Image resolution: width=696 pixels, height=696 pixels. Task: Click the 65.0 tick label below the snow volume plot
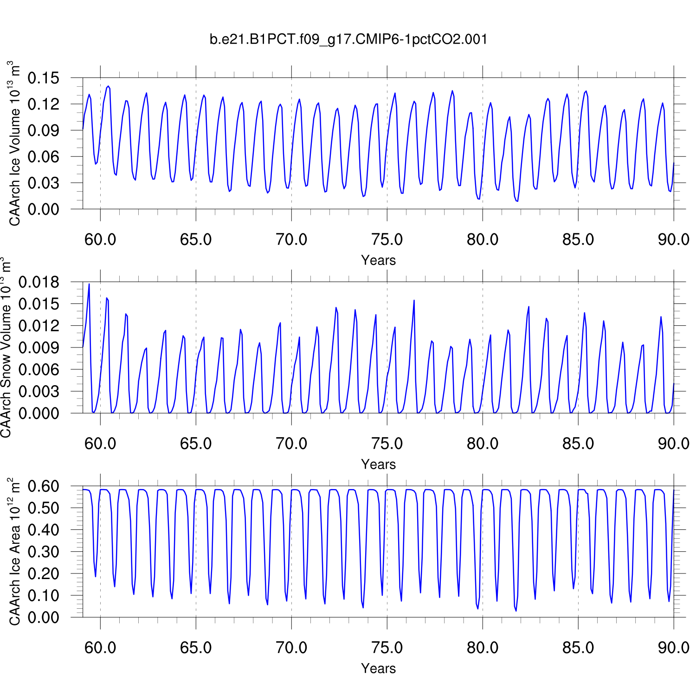196,444
